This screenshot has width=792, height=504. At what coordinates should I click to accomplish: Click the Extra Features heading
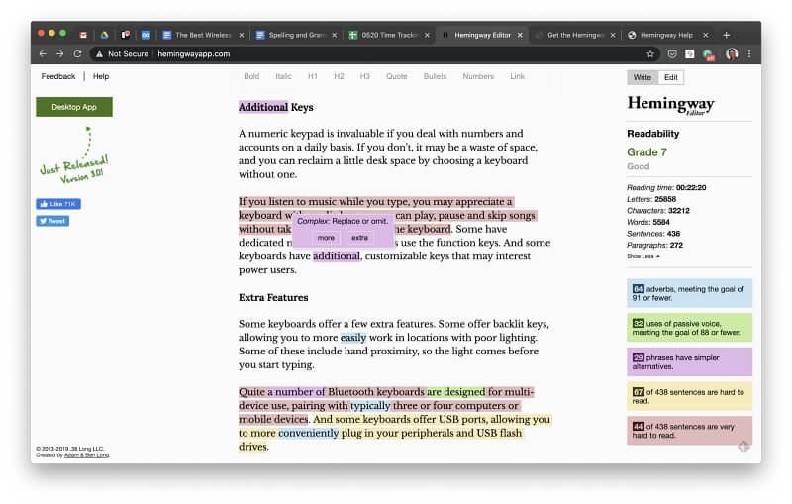(x=273, y=297)
